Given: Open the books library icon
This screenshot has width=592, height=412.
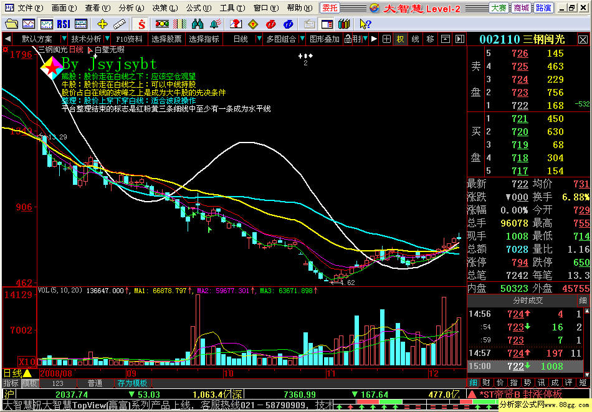Looking at the screenshot, I should 344,24.
